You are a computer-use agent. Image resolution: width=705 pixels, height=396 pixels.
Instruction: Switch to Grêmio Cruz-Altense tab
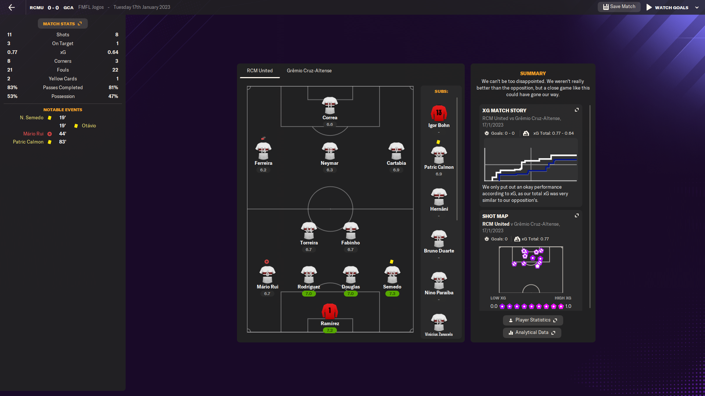coord(309,70)
